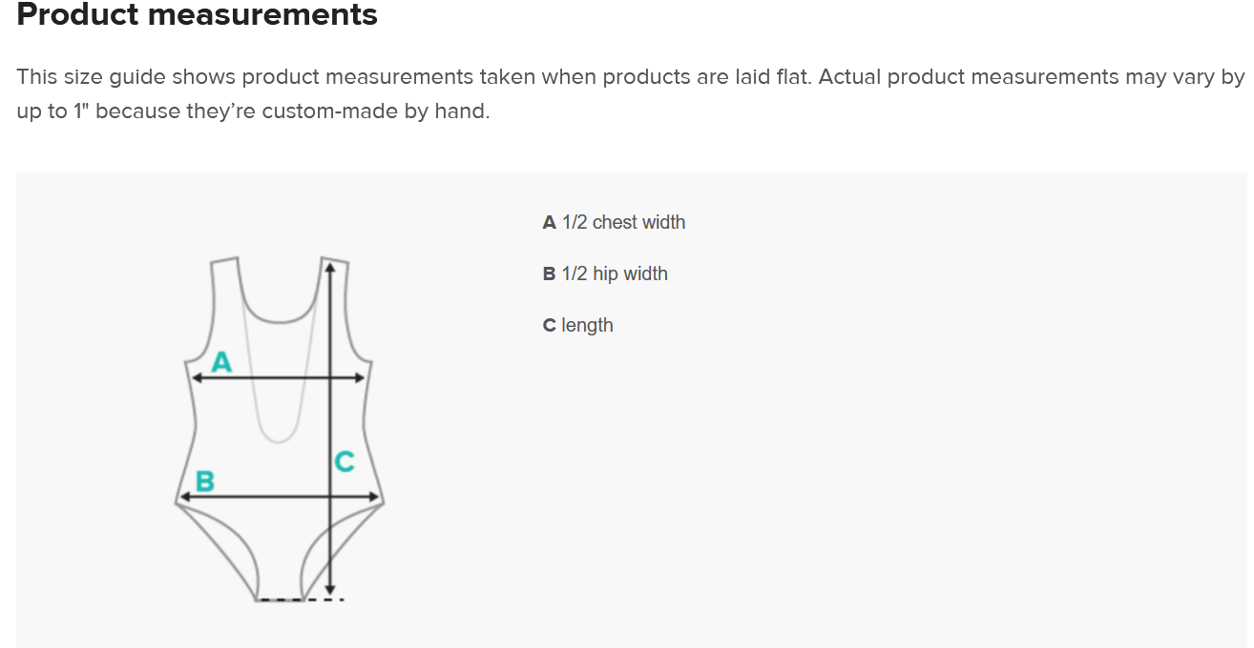
Task: Click the "Product measurements" heading
Action: point(198,15)
